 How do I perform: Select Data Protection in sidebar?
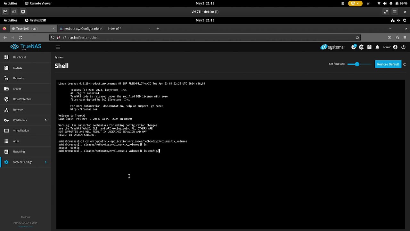pos(26,99)
